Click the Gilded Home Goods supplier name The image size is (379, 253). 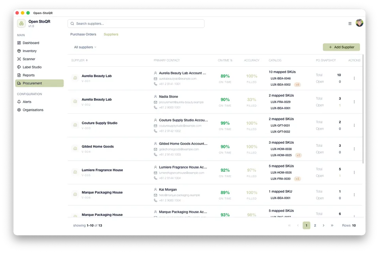[98, 146]
